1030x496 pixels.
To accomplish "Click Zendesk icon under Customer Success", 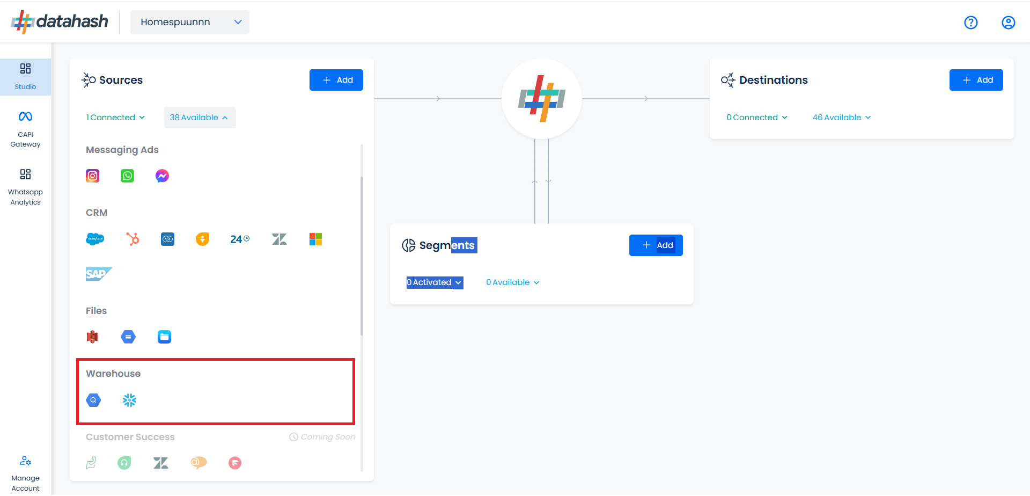I will tap(161, 463).
